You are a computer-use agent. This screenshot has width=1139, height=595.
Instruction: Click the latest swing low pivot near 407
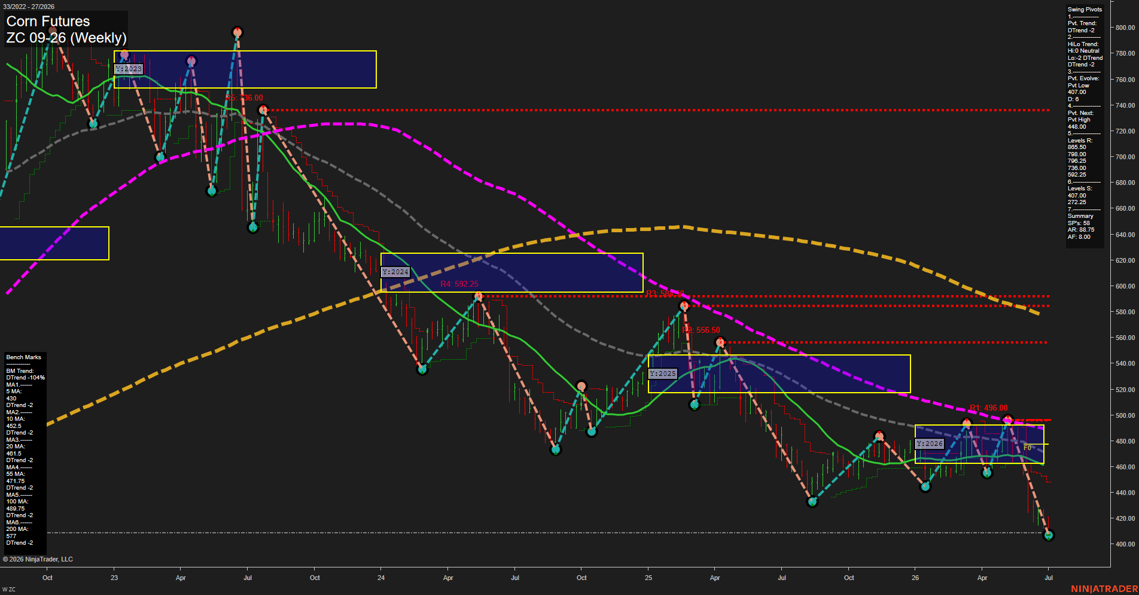pos(1048,535)
